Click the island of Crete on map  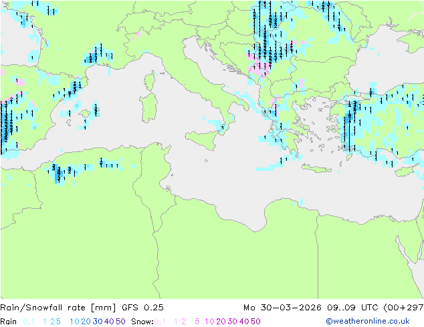[x=316, y=168]
